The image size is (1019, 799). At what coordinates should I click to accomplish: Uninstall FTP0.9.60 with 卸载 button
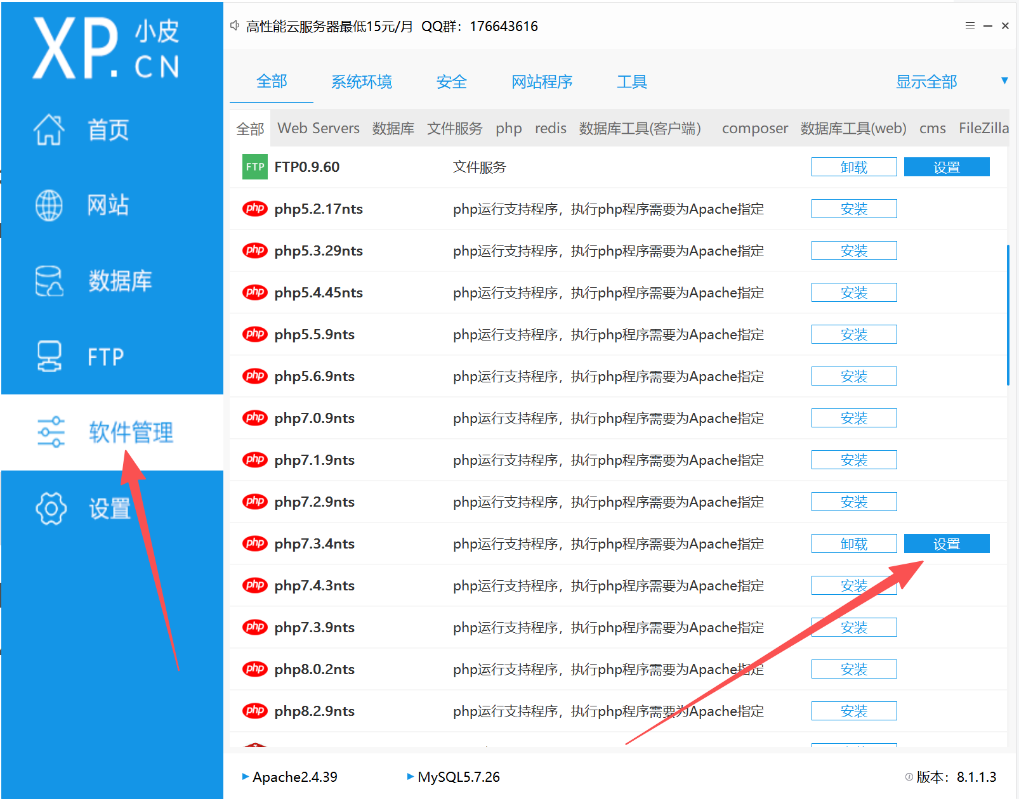[x=854, y=167]
